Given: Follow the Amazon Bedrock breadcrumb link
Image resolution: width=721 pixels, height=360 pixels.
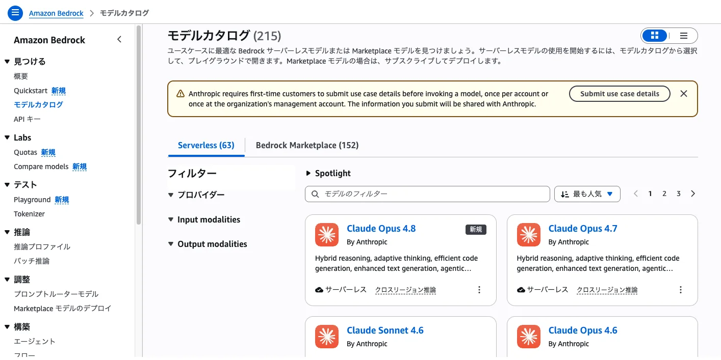Looking at the screenshot, I should pyautogui.click(x=56, y=13).
